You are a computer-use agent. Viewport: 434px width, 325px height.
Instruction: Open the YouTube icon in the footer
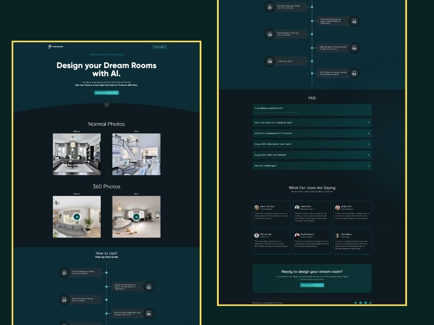click(361, 303)
